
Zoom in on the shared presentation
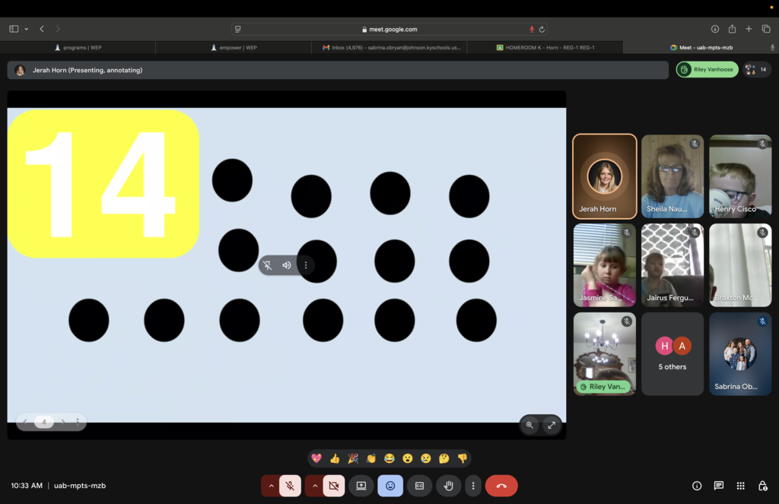click(x=529, y=425)
